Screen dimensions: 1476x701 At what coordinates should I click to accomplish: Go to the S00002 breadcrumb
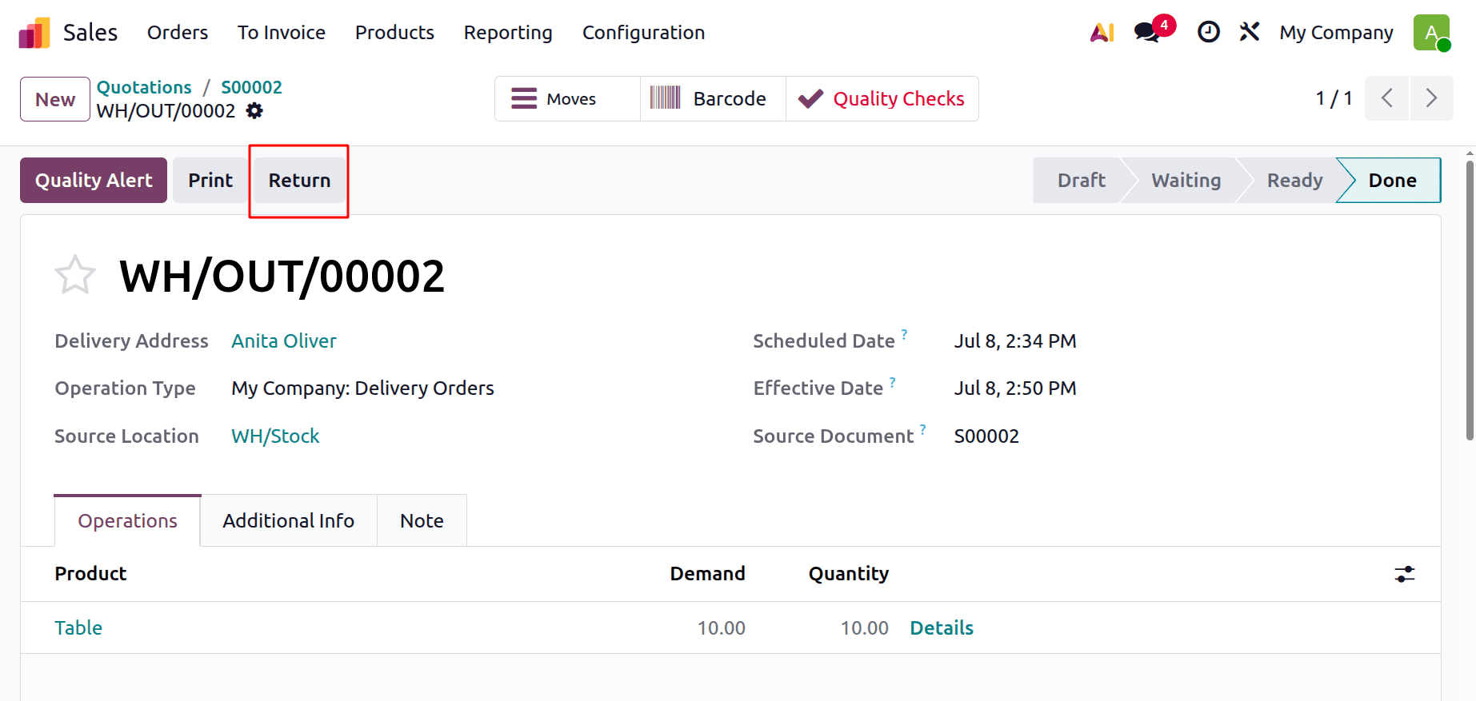(251, 87)
